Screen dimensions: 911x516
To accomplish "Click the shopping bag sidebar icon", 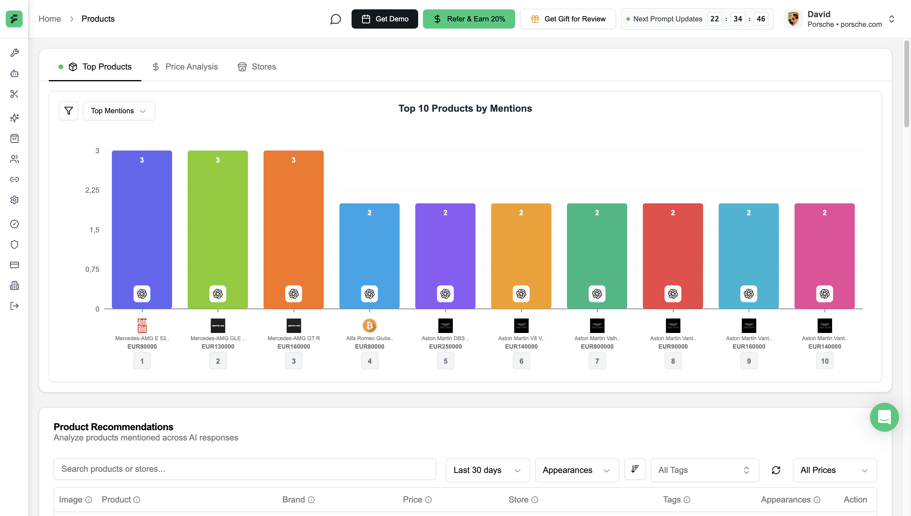I will 14,138.
